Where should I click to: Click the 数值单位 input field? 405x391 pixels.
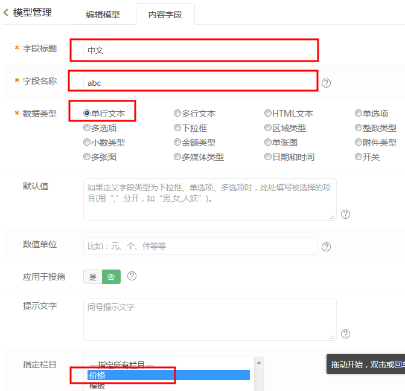pyautogui.click(x=200, y=246)
